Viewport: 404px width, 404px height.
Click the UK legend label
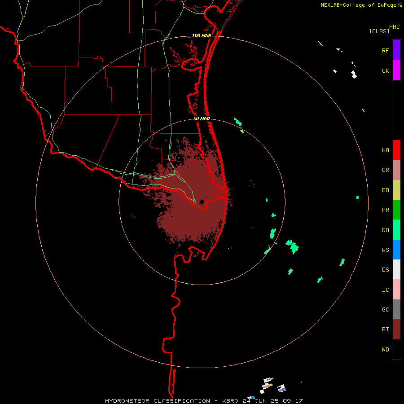386,71
